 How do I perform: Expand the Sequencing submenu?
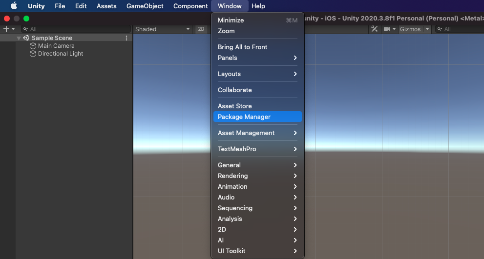pos(257,208)
